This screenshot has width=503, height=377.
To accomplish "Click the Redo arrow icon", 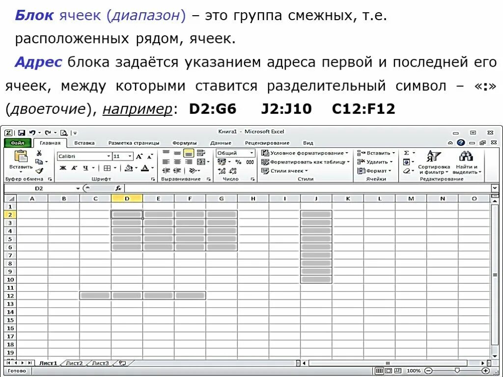I will 48,133.
